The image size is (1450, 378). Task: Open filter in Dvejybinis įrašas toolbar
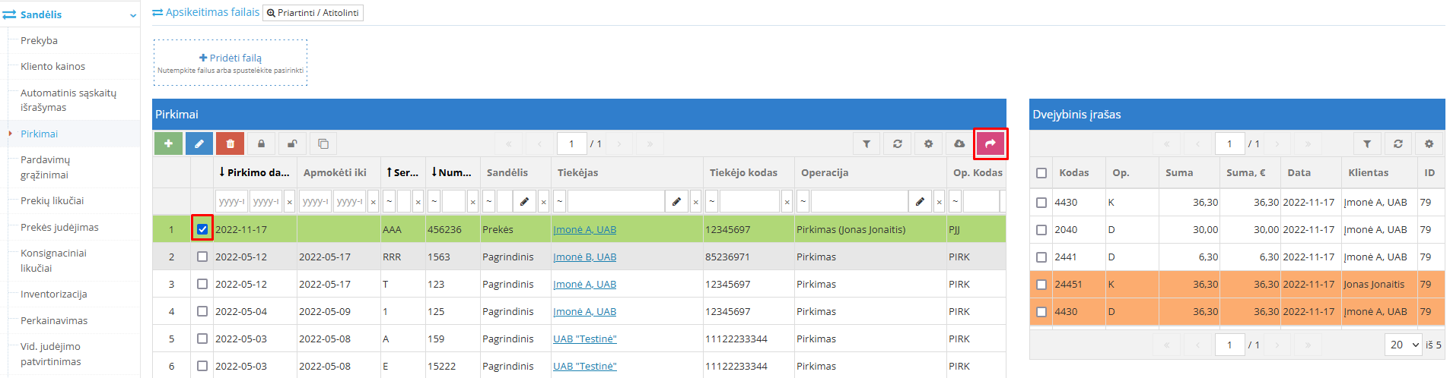point(1367,143)
